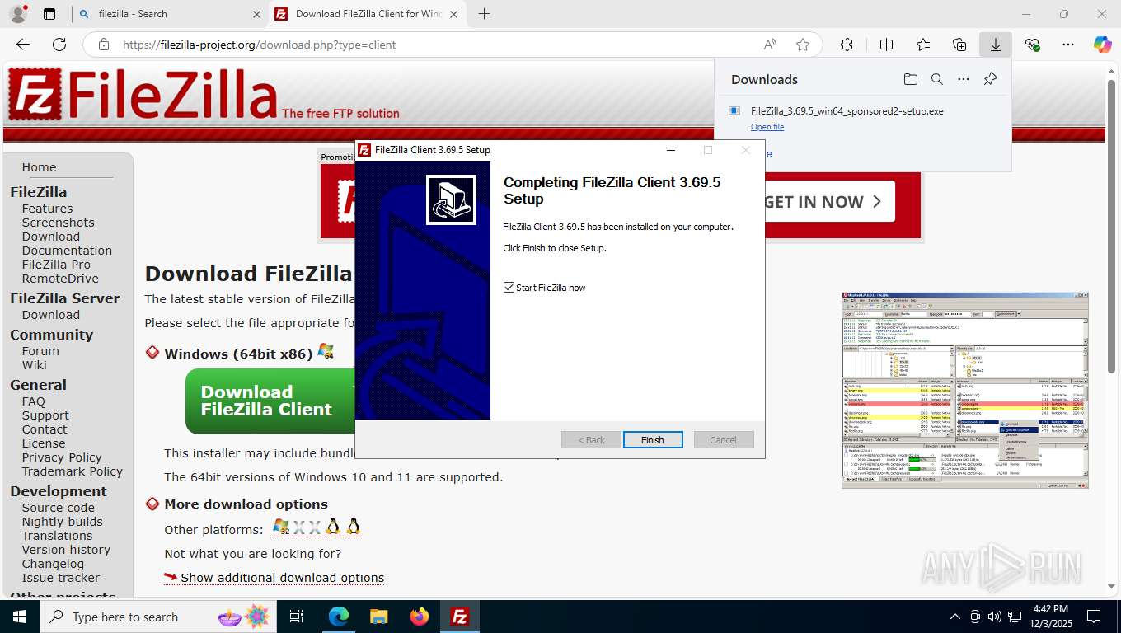The height and width of the screenshot is (633, 1121).
Task: Toggle the Read aloud icon in address bar
Action: [x=770, y=45]
